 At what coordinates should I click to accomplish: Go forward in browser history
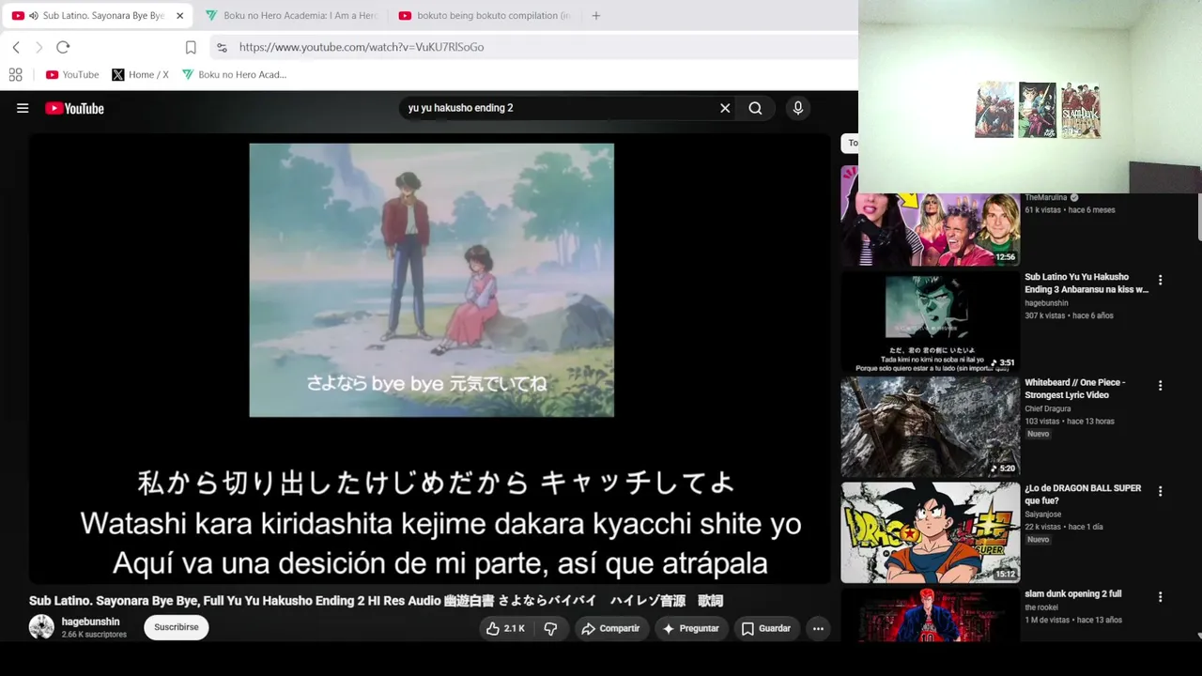(x=39, y=47)
